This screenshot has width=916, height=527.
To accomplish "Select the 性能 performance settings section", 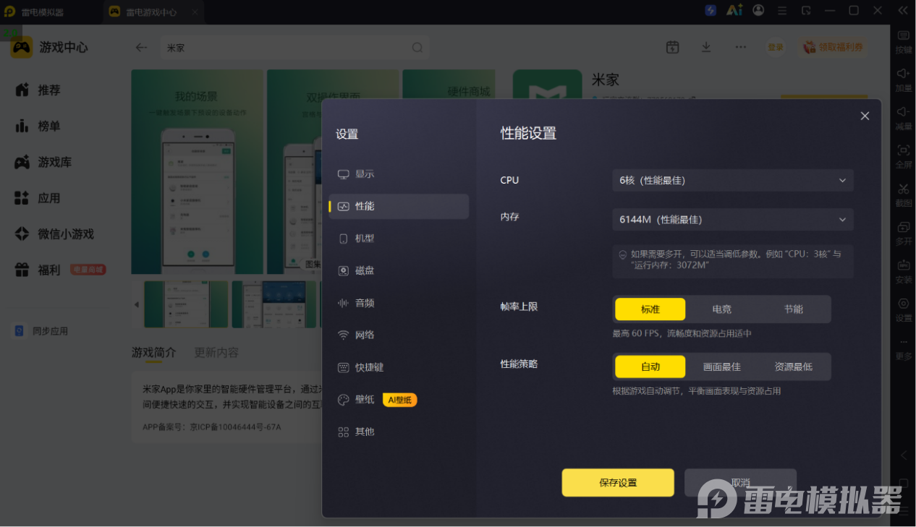I will click(399, 206).
